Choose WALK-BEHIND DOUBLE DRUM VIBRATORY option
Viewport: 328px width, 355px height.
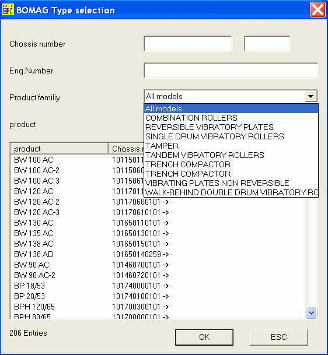point(231,192)
